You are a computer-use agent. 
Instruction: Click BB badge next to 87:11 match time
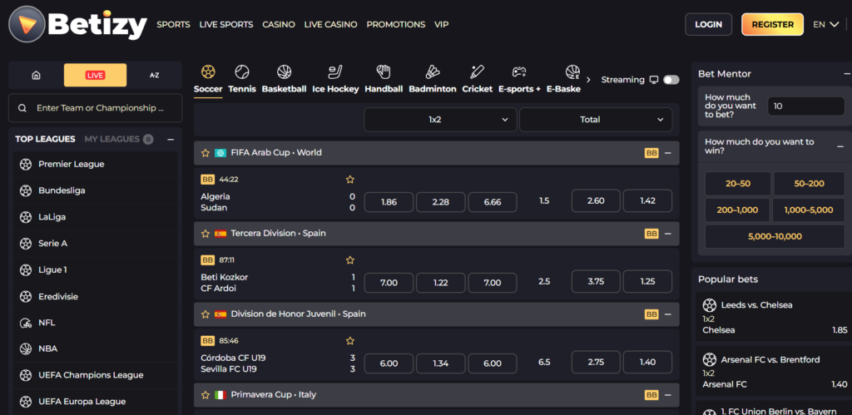207,260
